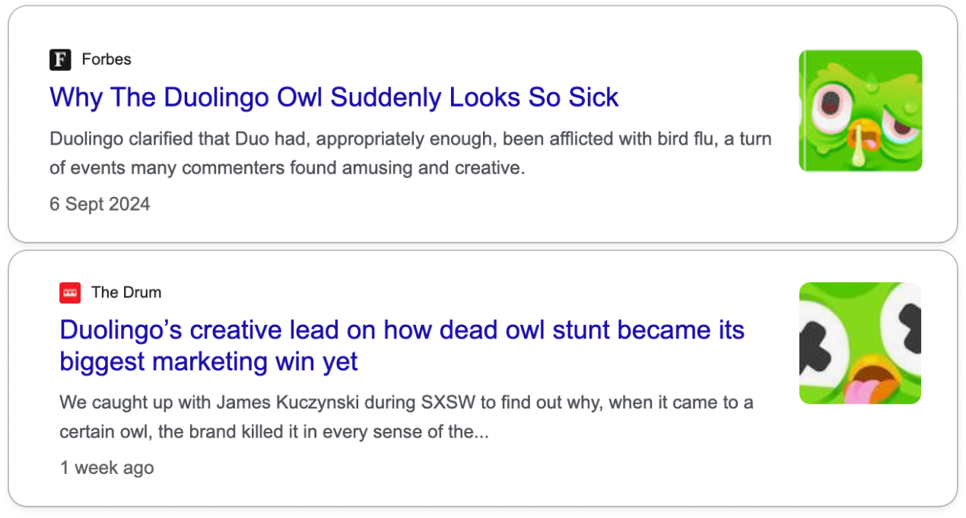The width and height of the screenshot is (966, 518).
Task: Click The Drum SXSW snippet text
Action: click(x=406, y=417)
